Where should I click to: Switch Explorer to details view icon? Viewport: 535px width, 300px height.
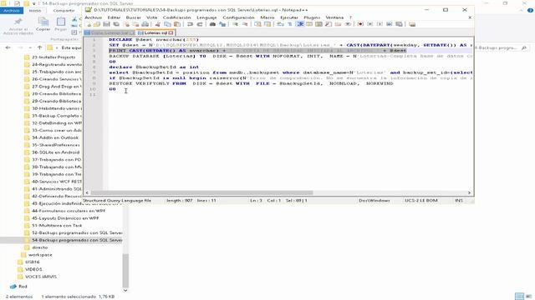point(519,297)
